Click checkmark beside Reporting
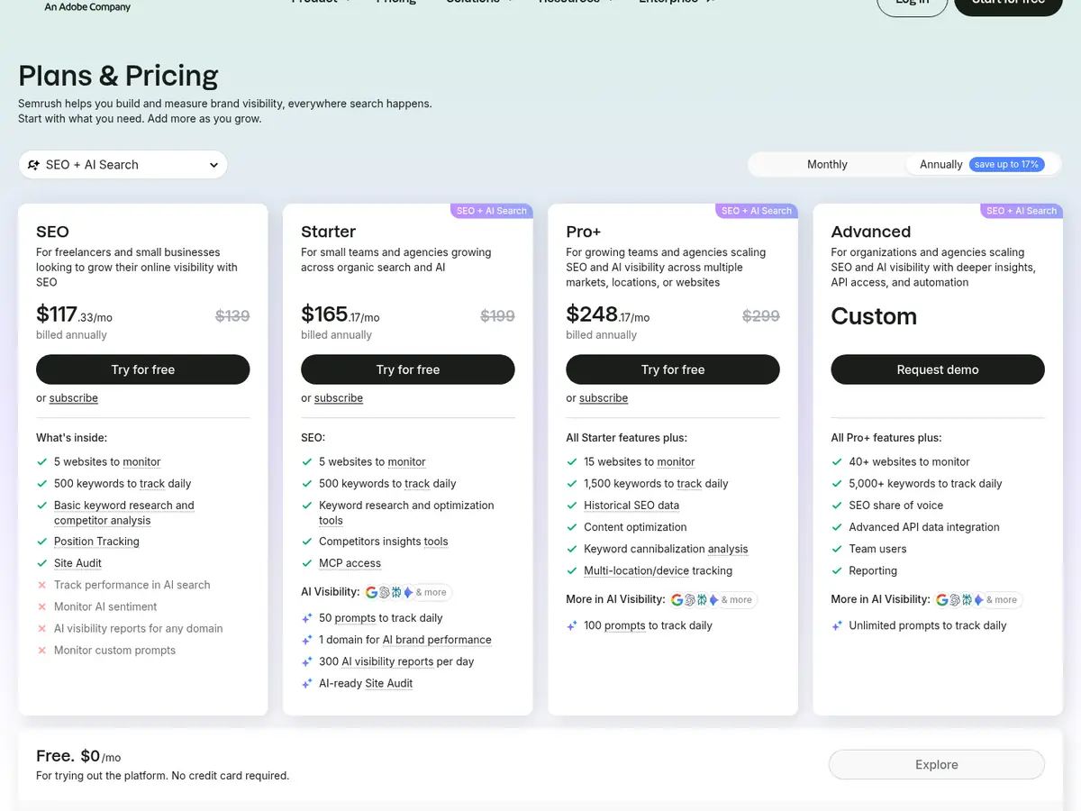Viewport: 1081px width, 811px height. click(836, 570)
